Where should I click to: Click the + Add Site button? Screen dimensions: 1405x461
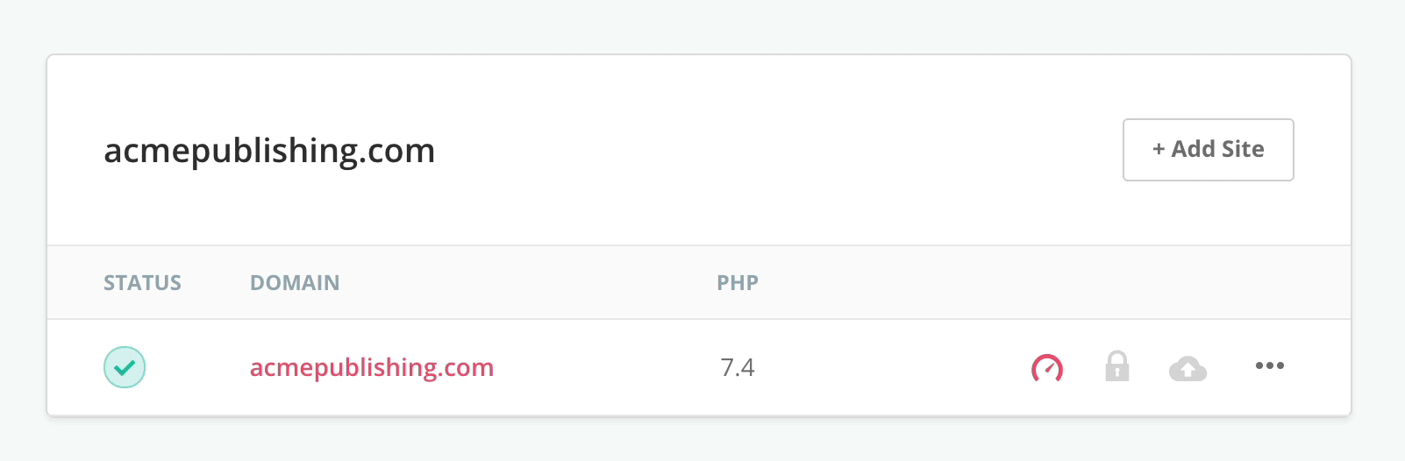pyautogui.click(x=1208, y=150)
